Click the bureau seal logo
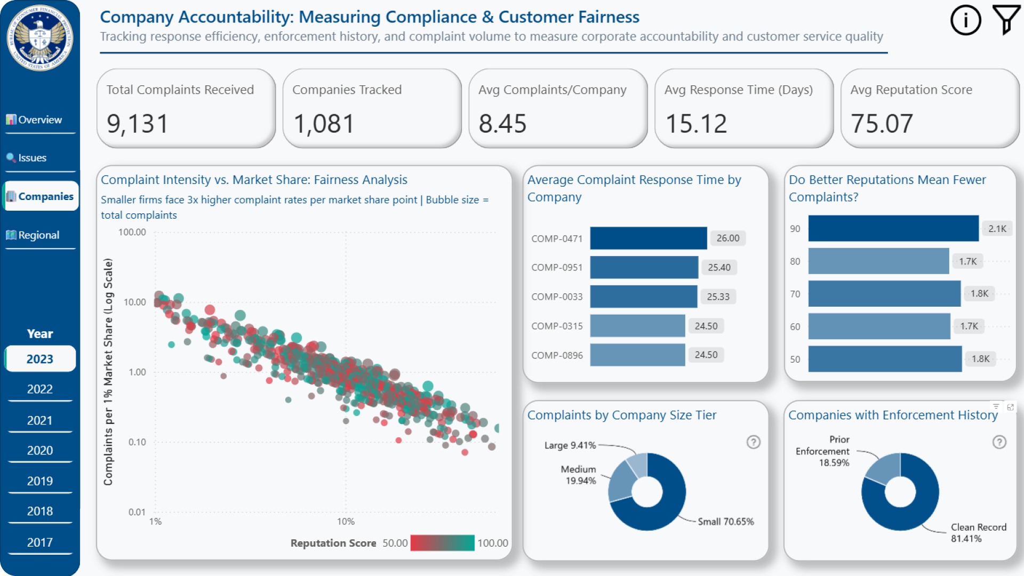Viewport: 1024px width, 576px height. tap(40, 38)
